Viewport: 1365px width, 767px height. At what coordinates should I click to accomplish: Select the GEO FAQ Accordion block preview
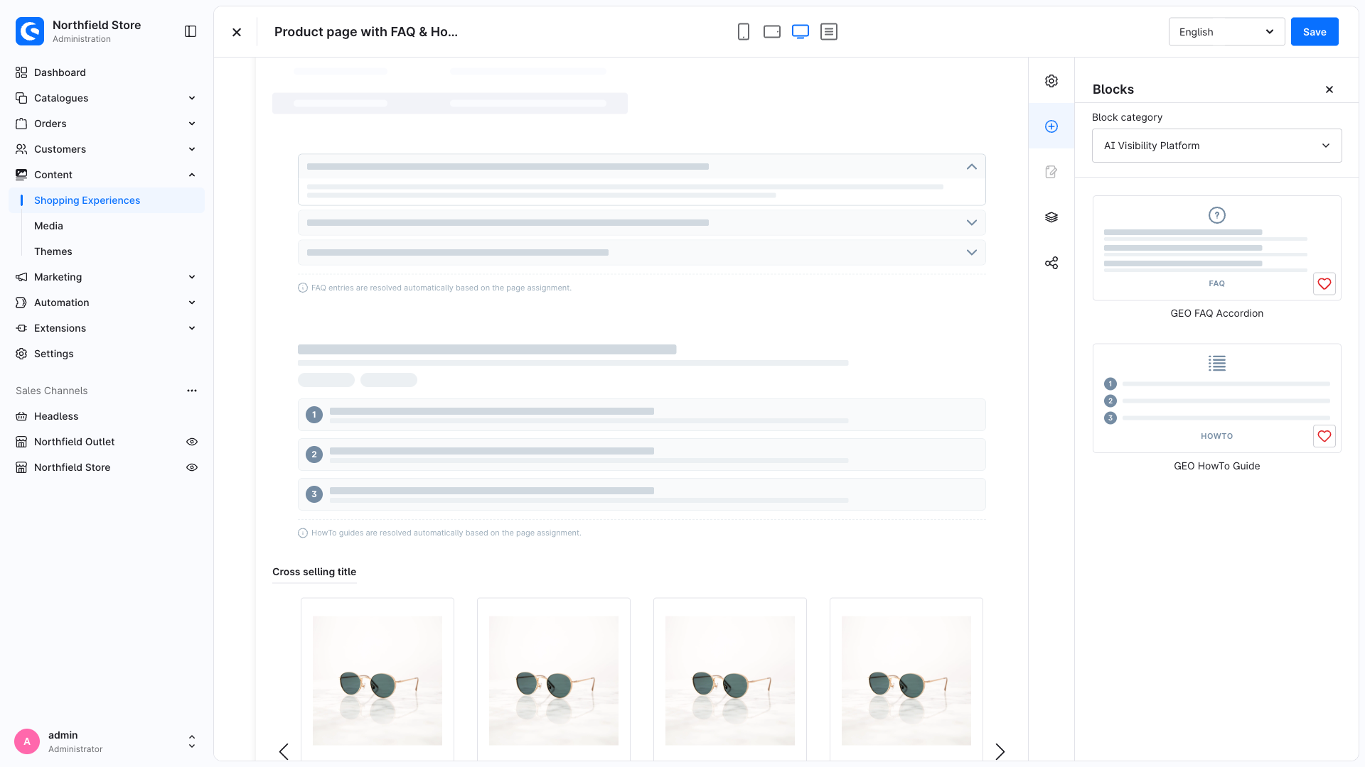point(1217,248)
